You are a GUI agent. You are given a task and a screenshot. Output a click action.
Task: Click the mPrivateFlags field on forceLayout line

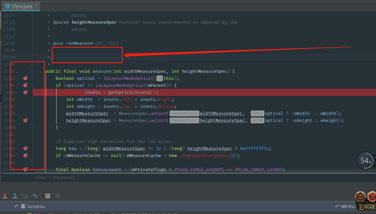tap(149, 170)
